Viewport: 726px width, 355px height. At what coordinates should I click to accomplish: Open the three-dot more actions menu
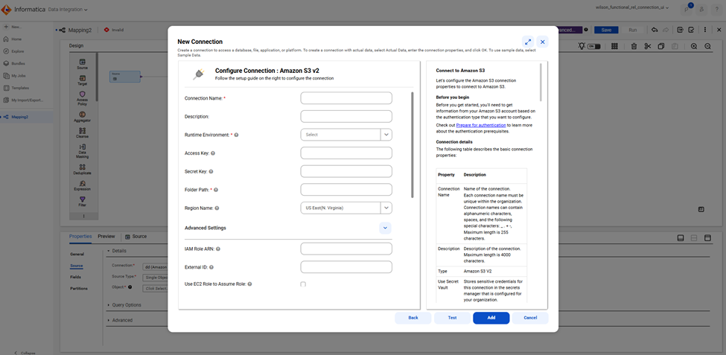coord(705,30)
